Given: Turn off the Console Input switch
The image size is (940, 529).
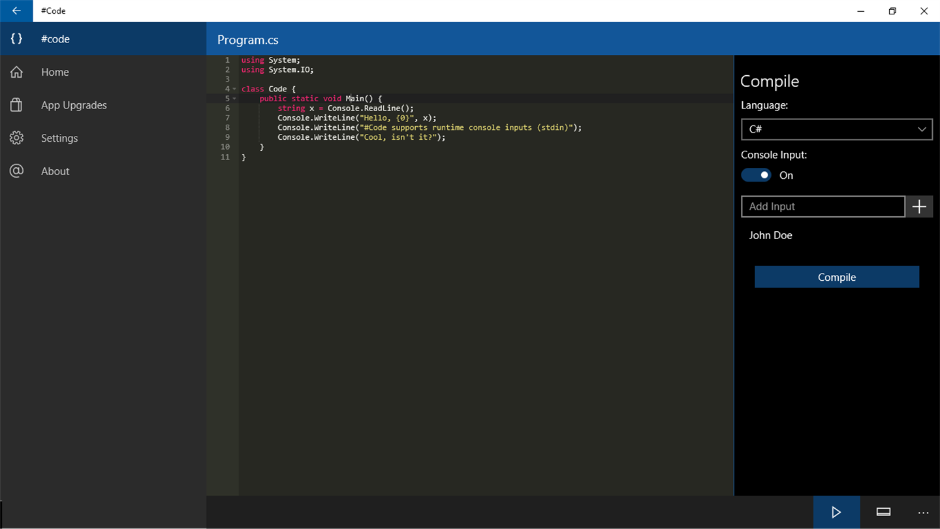Looking at the screenshot, I should point(756,175).
